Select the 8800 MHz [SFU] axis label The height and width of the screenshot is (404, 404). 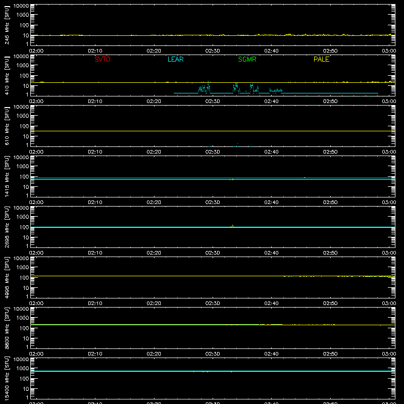[7, 328]
